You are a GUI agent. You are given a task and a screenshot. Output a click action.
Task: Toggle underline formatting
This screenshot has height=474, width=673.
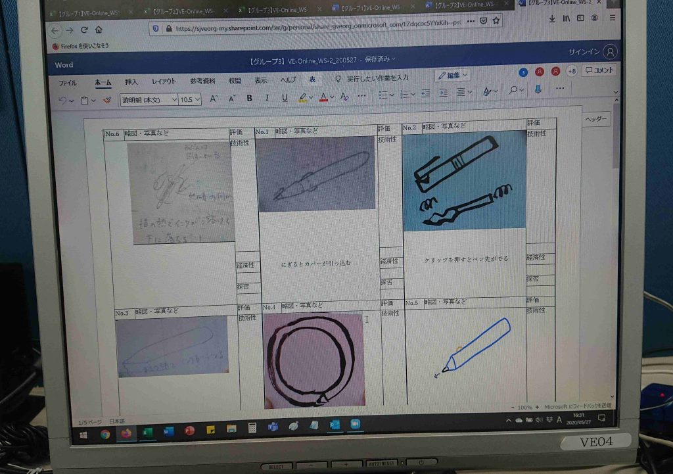click(x=285, y=97)
